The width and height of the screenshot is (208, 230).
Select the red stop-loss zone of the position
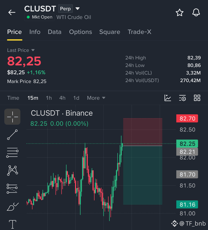point(143,132)
